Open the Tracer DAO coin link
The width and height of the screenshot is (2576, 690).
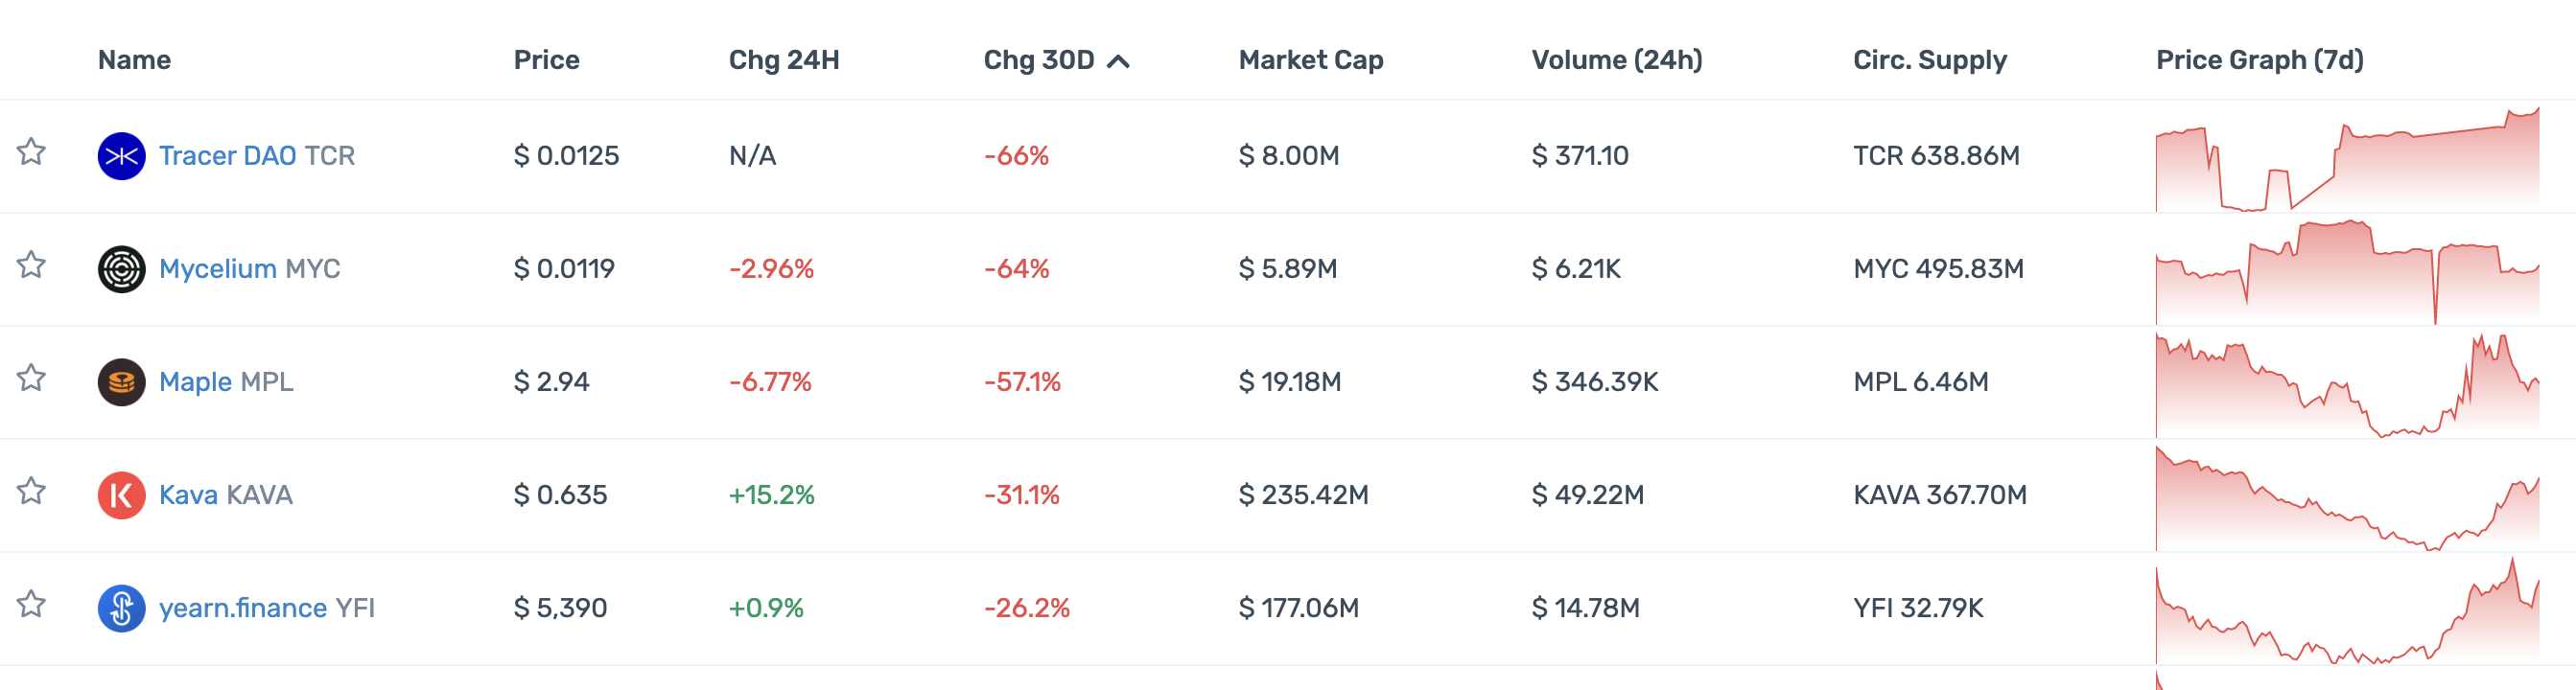pyautogui.click(x=227, y=156)
